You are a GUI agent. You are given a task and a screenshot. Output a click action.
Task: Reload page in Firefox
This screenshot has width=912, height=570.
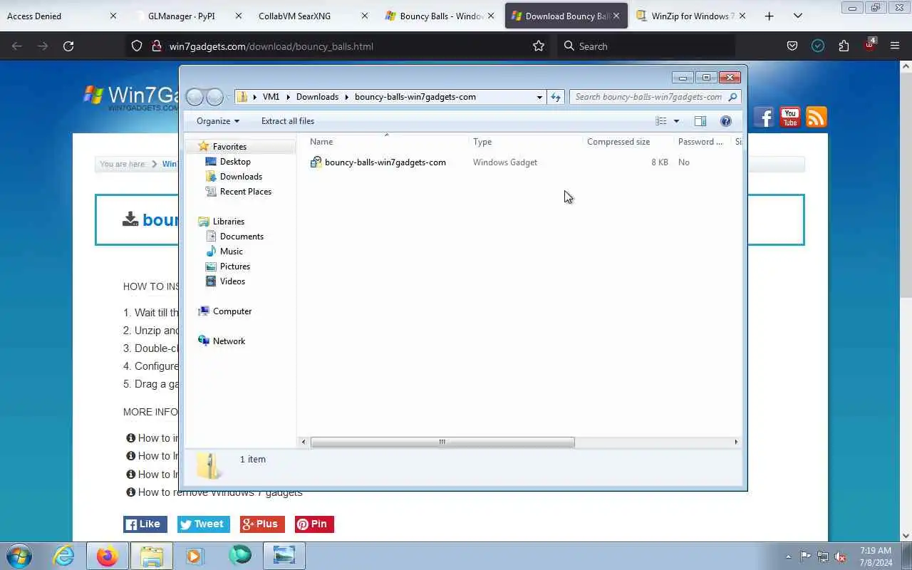[x=68, y=46]
